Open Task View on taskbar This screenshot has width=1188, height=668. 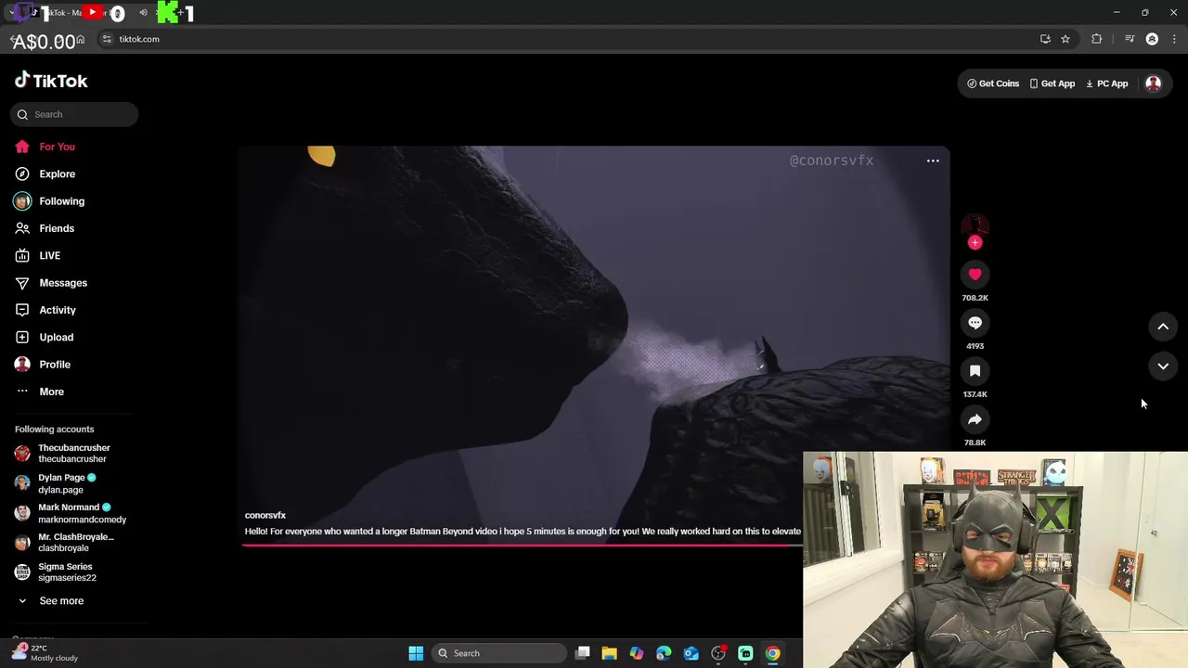[x=583, y=653]
